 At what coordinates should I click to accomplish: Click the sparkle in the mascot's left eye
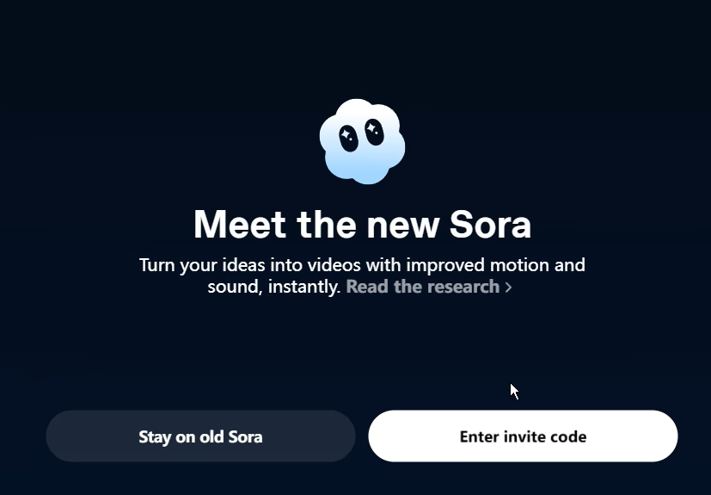[346, 135]
